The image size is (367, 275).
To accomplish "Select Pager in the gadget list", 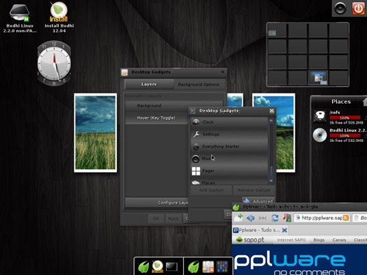I will tap(230, 171).
